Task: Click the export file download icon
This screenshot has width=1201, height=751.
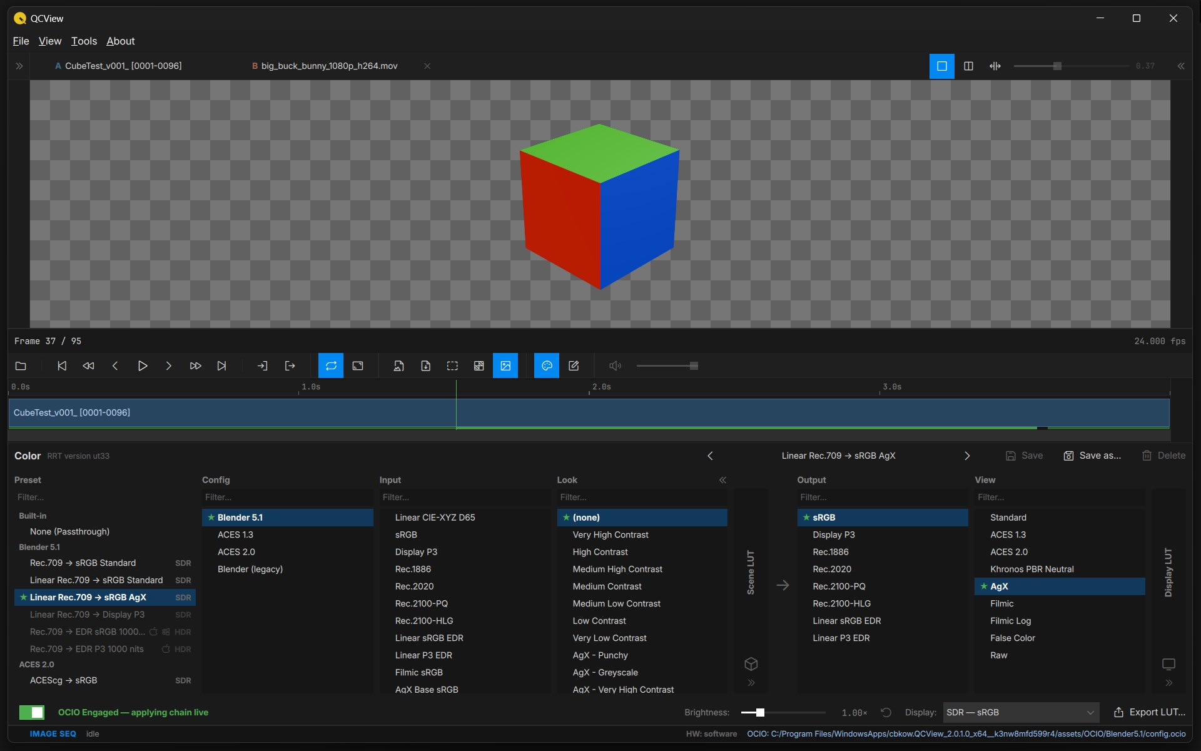Action: tap(425, 366)
